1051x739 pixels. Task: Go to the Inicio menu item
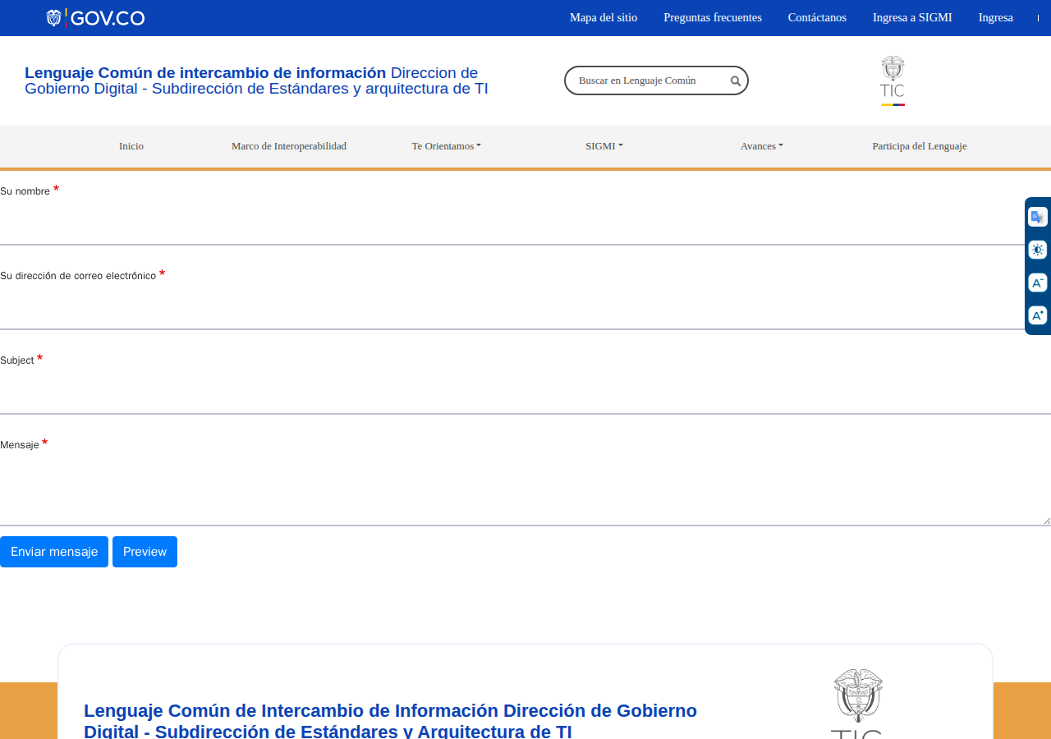[131, 146]
